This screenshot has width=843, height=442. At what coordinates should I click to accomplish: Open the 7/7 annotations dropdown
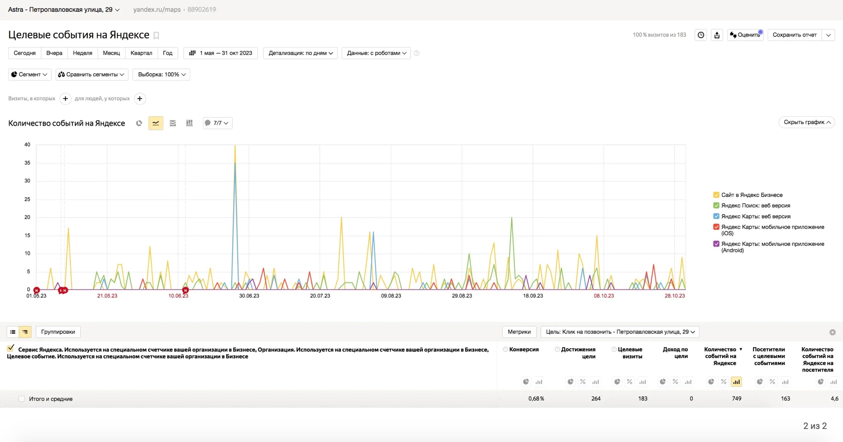[x=217, y=123]
